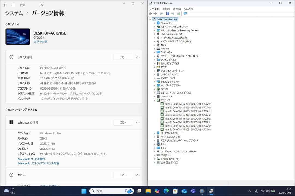Collapse the デバイス情報 section chevron
295x196 pixels.
point(137,57)
